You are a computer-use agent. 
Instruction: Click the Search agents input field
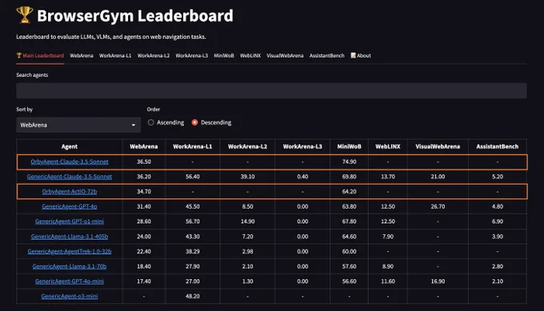[271, 90]
